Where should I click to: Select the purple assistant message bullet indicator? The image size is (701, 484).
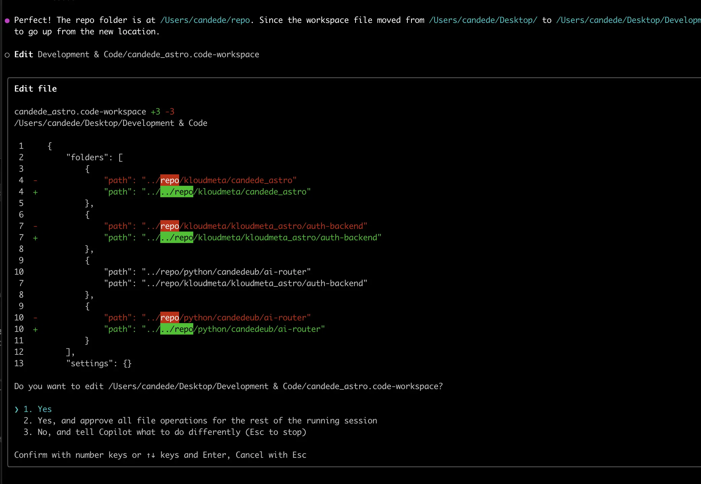pos(7,20)
